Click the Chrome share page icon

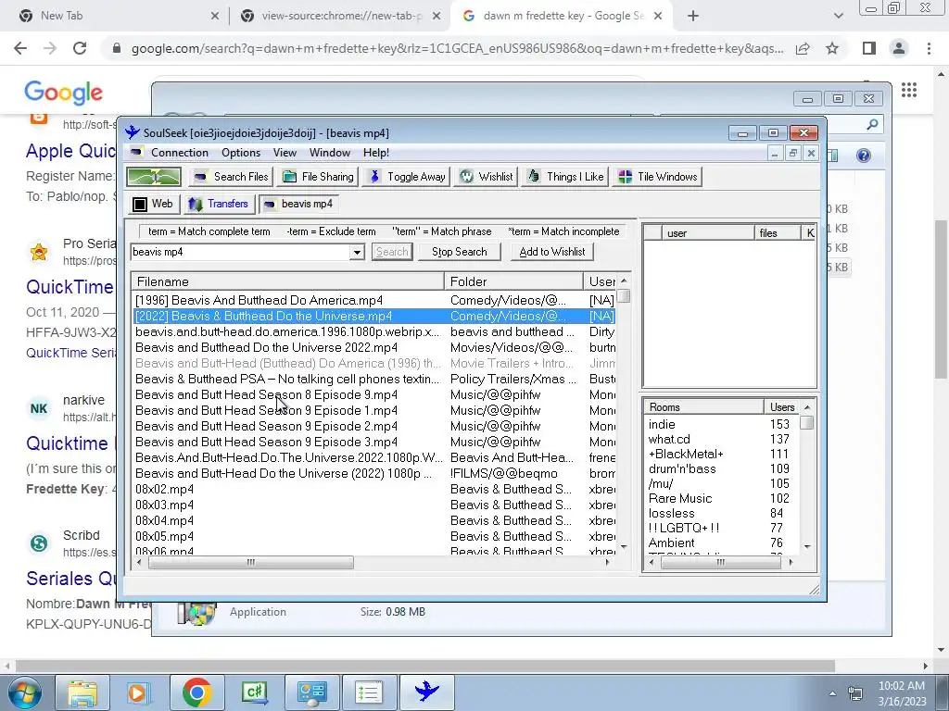click(x=803, y=48)
